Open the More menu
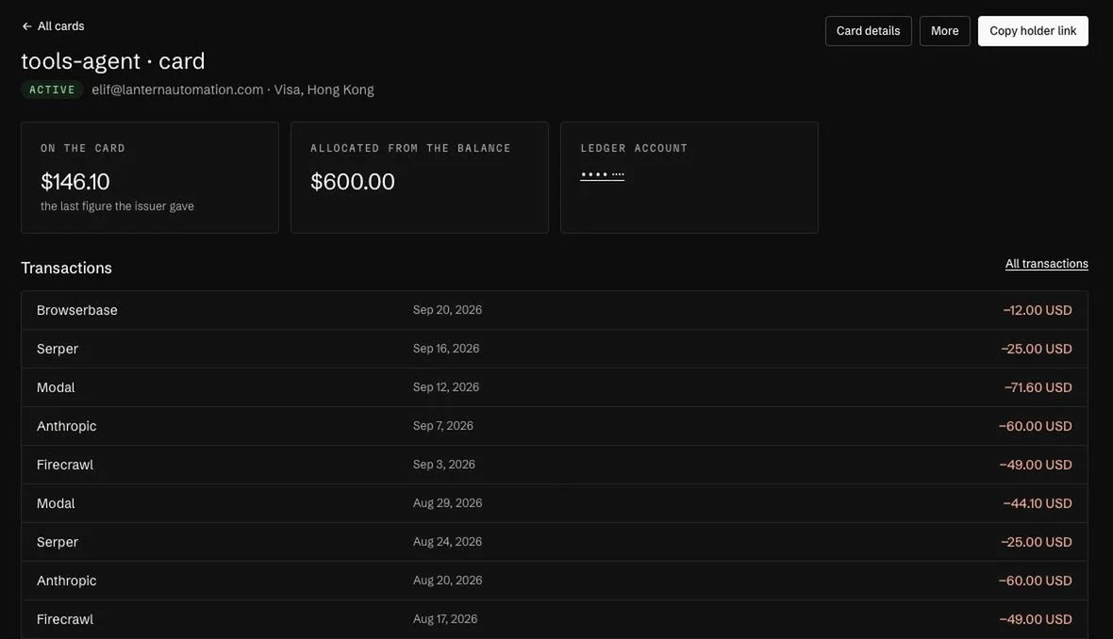Screen dimensions: 1113x639 click(x=945, y=31)
